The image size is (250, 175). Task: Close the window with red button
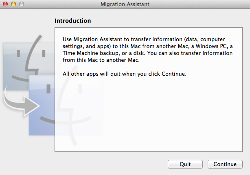(5, 4)
